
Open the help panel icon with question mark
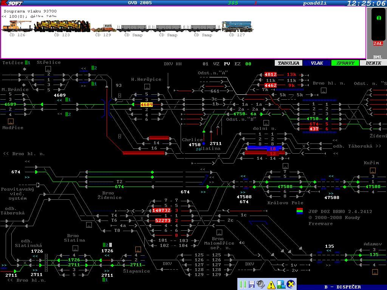(281, 284)
